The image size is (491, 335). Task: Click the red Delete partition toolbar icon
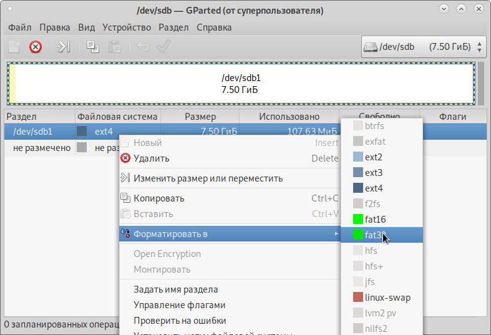click(36, 47)
